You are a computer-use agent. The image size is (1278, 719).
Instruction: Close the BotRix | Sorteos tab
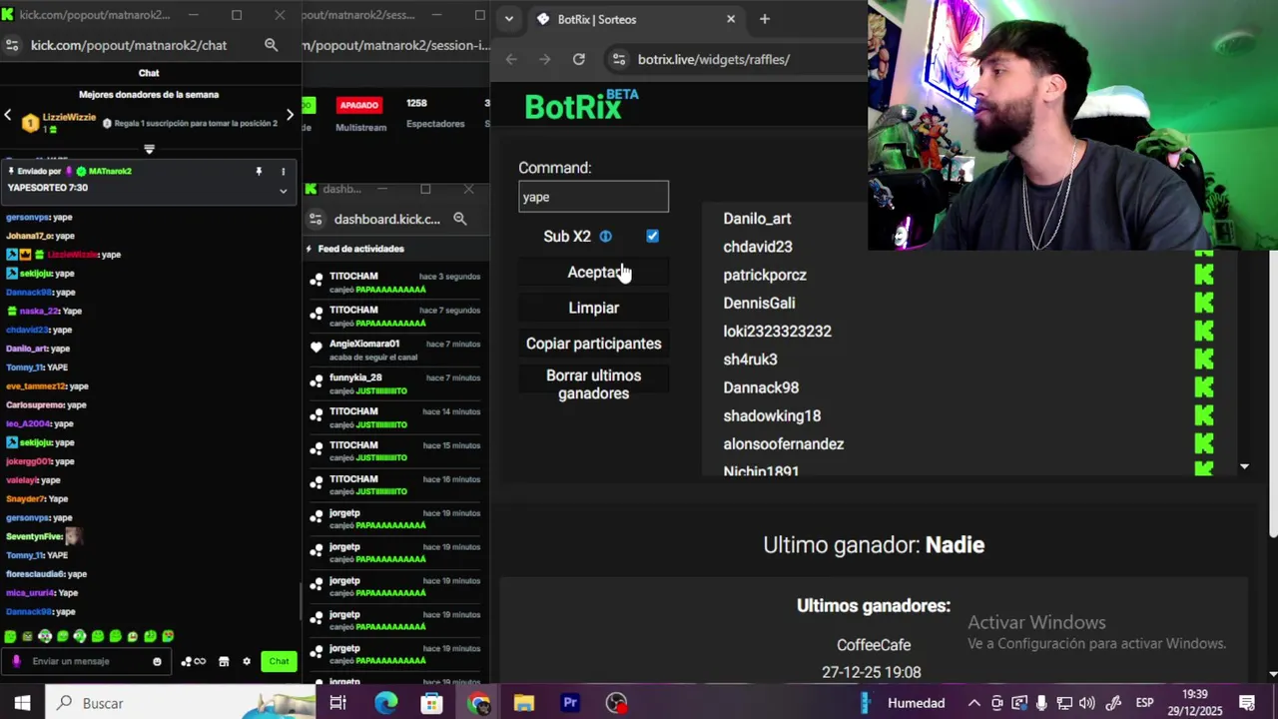click(x=731, y=19)
